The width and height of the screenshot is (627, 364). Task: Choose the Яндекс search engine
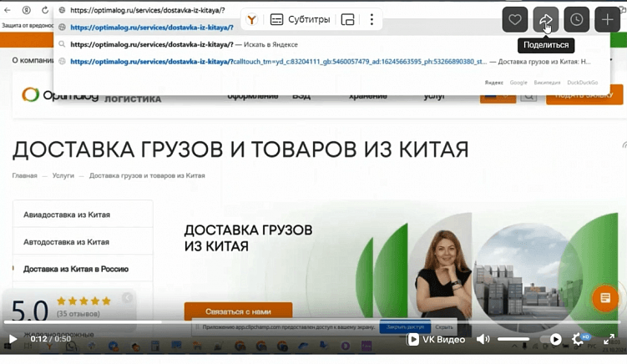click(x=494, y=83)
